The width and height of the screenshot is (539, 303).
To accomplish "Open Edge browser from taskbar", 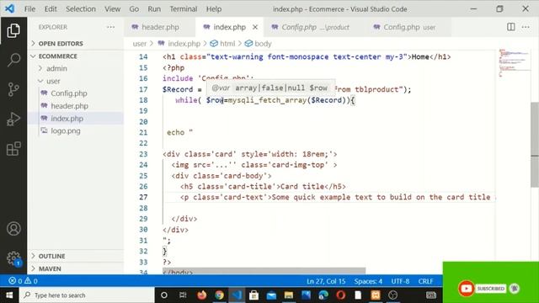I will (323, 295).
